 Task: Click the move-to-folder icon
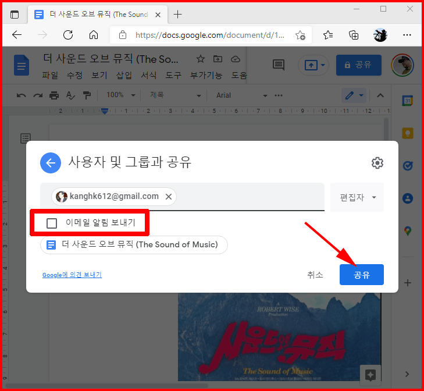[218, 59]
